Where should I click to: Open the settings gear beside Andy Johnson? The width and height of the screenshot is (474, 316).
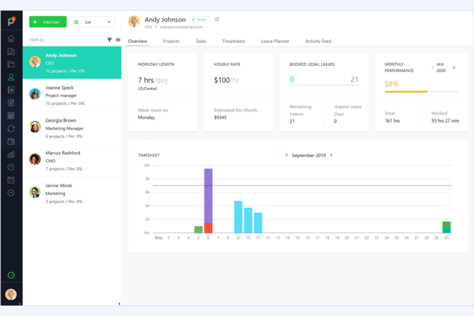[217, 19]
